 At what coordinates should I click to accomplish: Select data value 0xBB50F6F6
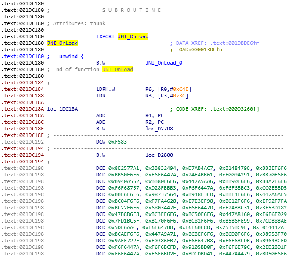click(x=124, y=175)
